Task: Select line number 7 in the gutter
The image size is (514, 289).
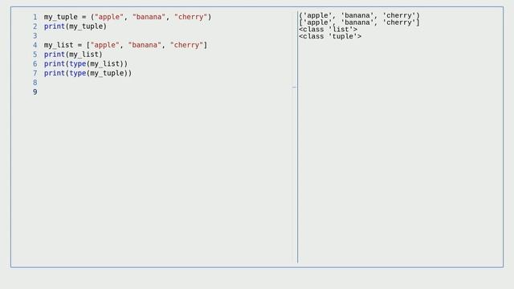Action: pyautogui.click(x=35, y=73)
